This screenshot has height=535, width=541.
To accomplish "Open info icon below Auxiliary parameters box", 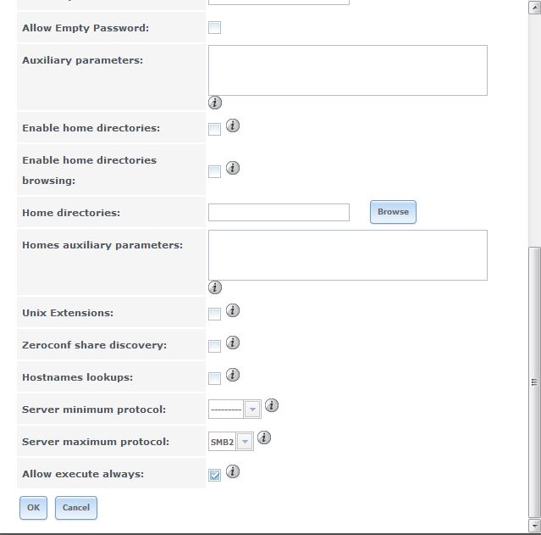I will tap(215, 103).
